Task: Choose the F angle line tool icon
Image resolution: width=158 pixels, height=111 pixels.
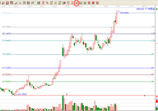Action: click(x=81, y=3)
